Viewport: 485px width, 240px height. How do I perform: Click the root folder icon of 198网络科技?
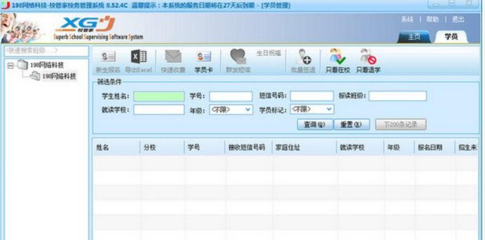(x=23, y=65)
